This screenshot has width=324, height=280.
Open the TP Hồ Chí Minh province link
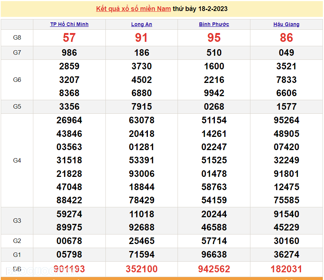point(69,25)
